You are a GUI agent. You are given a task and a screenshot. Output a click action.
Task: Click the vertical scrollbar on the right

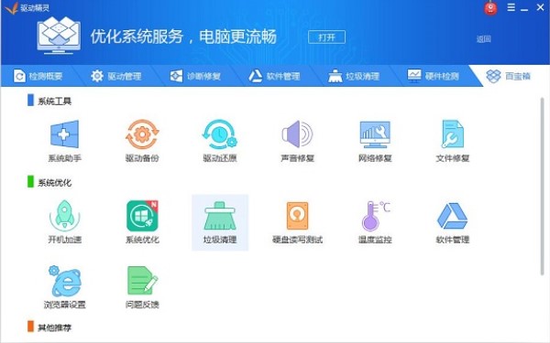(x=543, y=187)
